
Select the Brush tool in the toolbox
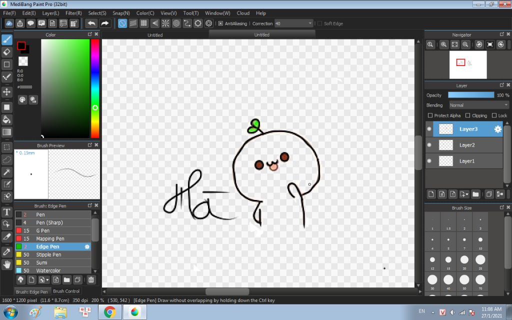(x=7, y=40)
